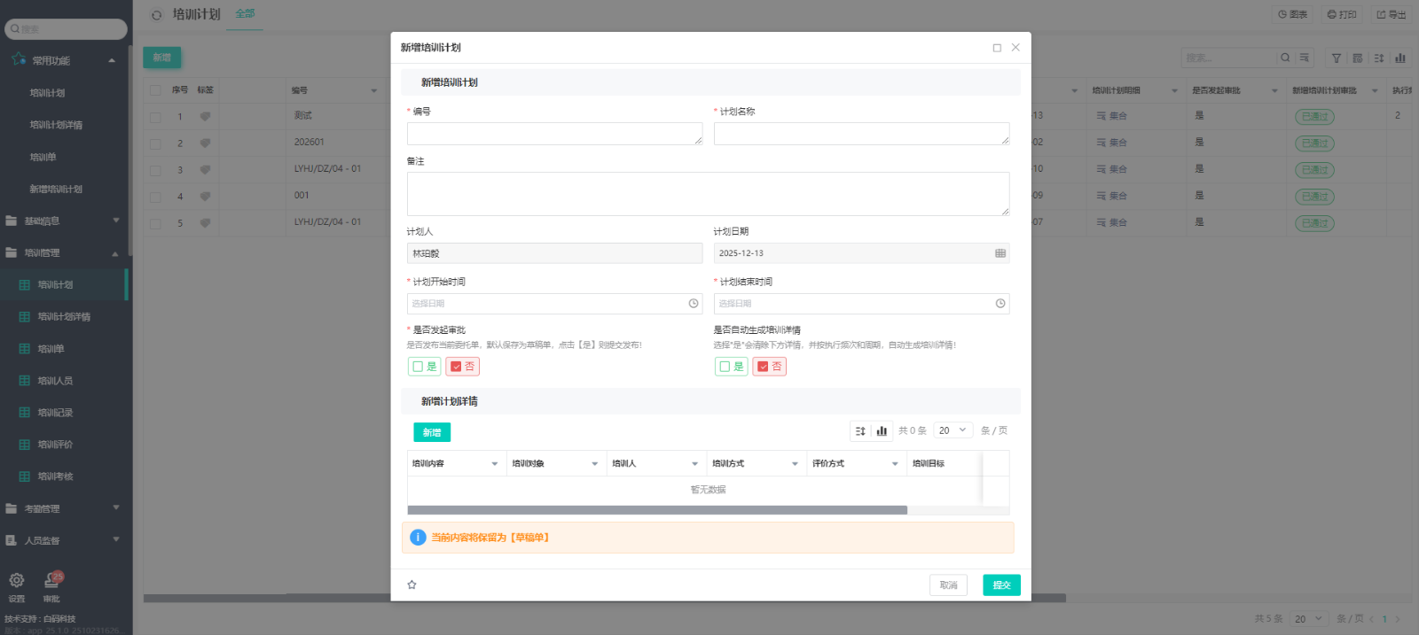Viewport: 1419px width, 635px height.
Task: Open 审批 stamp icon with badge
Action: 52,581
